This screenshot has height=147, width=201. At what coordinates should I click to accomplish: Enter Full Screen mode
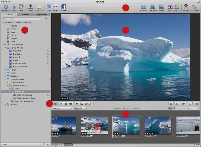point(195,6)
